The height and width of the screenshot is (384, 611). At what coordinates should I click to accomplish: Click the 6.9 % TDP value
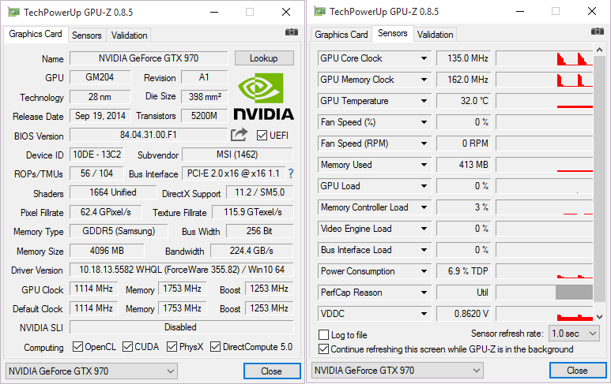point(464,271)
